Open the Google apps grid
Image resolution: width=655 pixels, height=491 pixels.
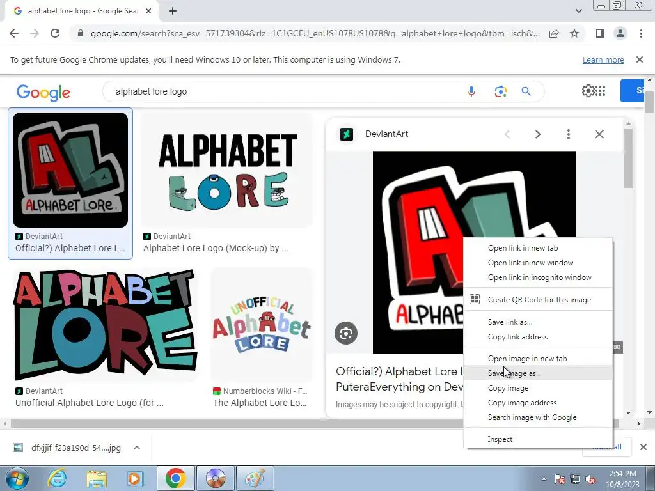coord(600,91)
